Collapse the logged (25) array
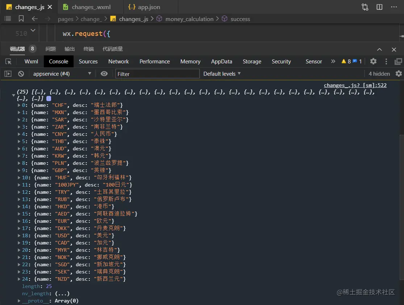This screenshot has height=305, width=404. tap(14, 95)
